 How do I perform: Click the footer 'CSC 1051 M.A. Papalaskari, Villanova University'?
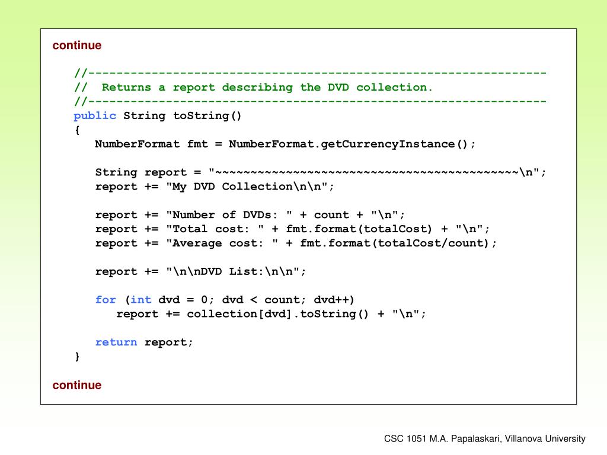coord(485,439)
